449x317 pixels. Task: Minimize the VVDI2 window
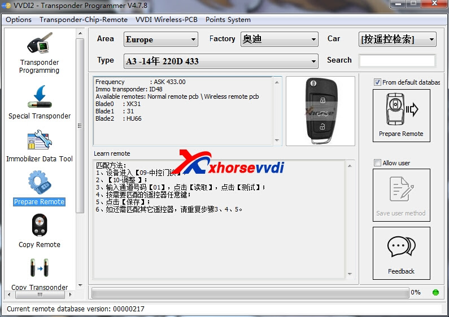tap(398, 4)
